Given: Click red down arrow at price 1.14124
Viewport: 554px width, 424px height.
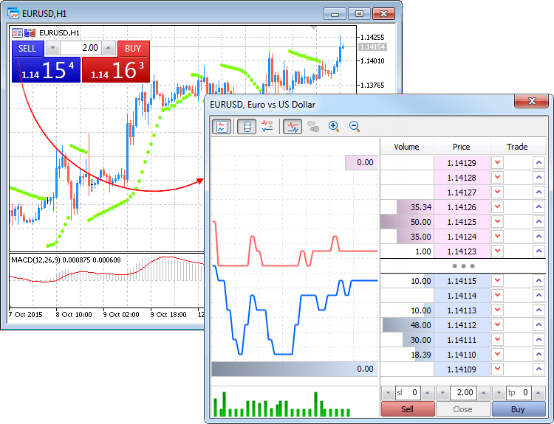Looking at the screenshot, I should [497, 237].
